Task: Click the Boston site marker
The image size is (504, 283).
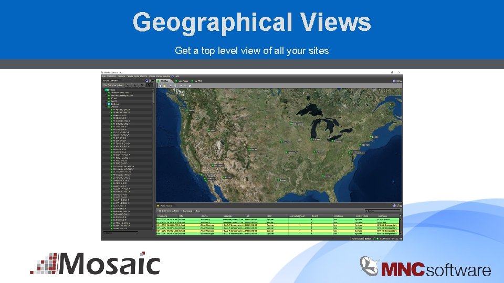Action: pyautogui.click(x=371, y=137)
